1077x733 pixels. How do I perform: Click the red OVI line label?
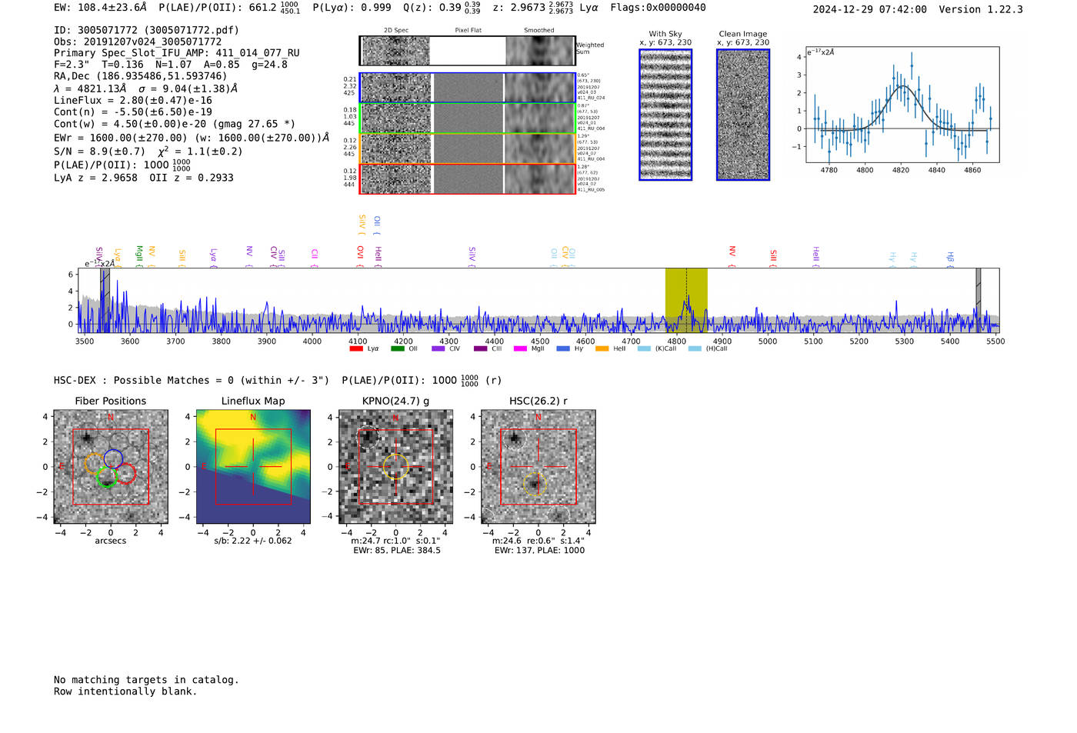tap(360, 256)
